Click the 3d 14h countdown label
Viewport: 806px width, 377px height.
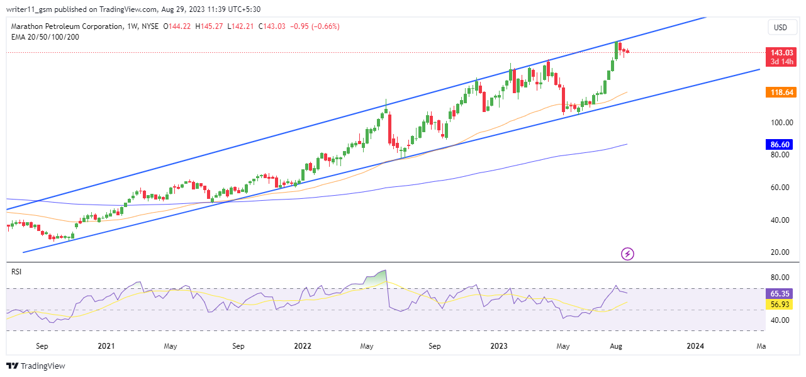tap(780, 62)
